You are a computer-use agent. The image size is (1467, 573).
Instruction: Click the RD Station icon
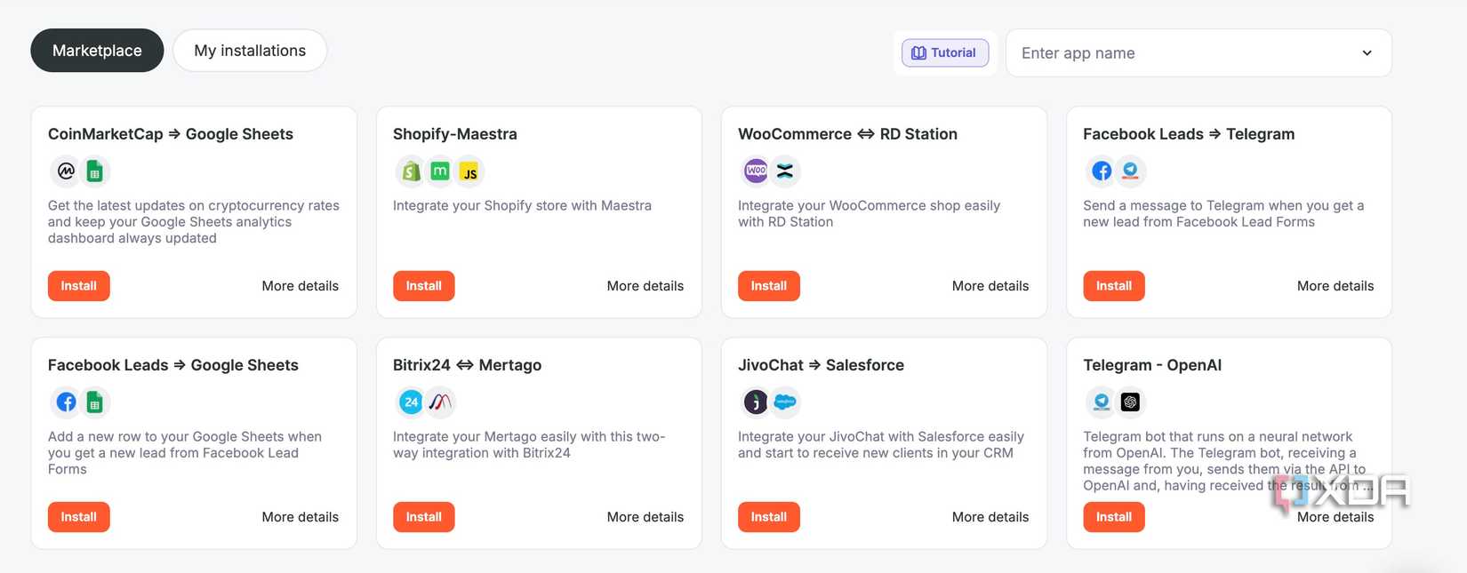pos(785,171)
